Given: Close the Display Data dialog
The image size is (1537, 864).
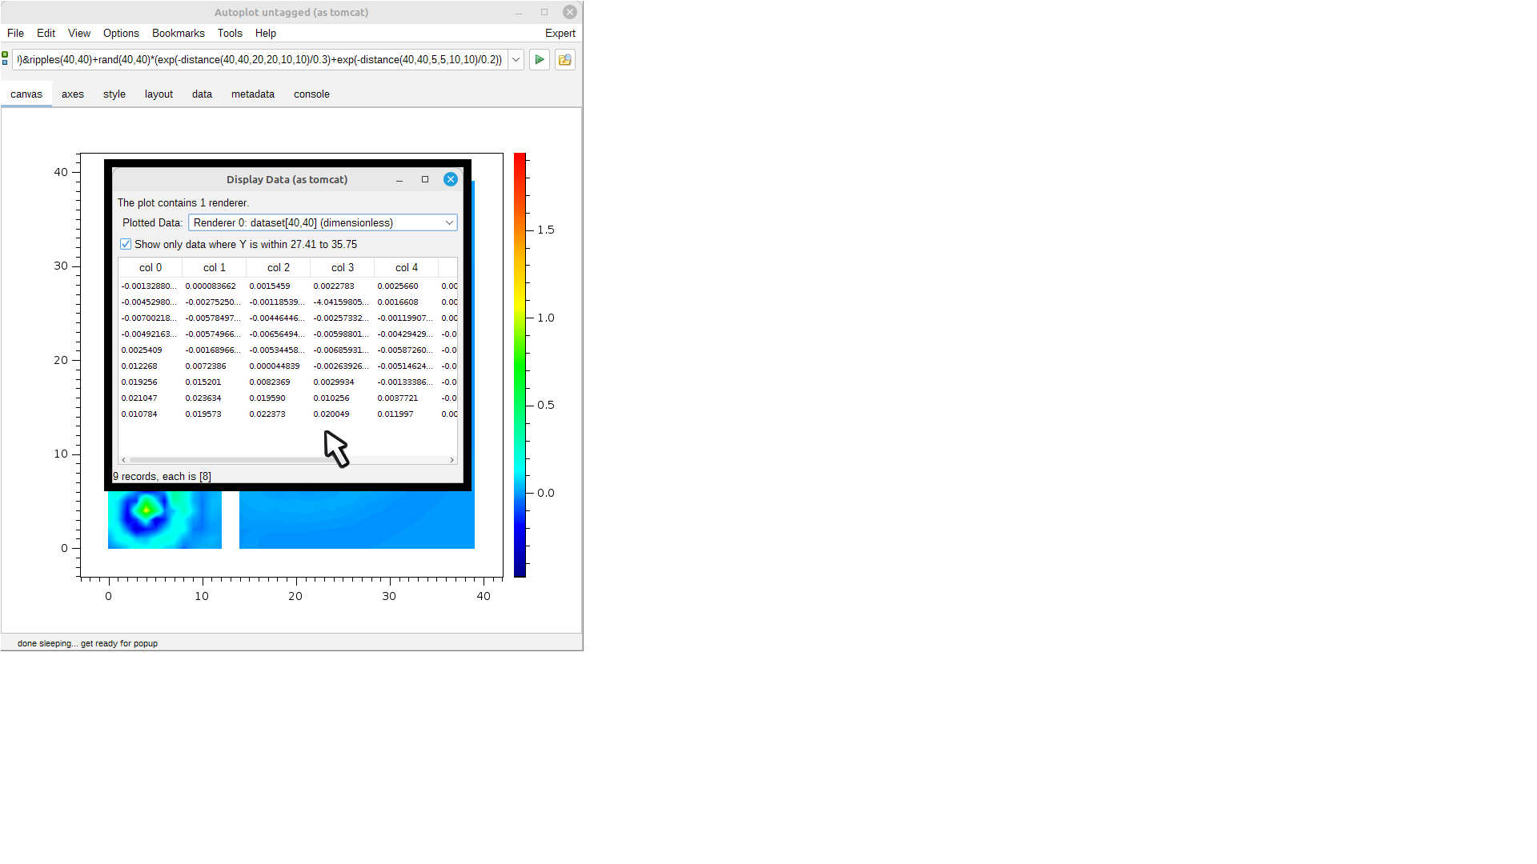Looking at the screenshot, I should tap(451, 179).
